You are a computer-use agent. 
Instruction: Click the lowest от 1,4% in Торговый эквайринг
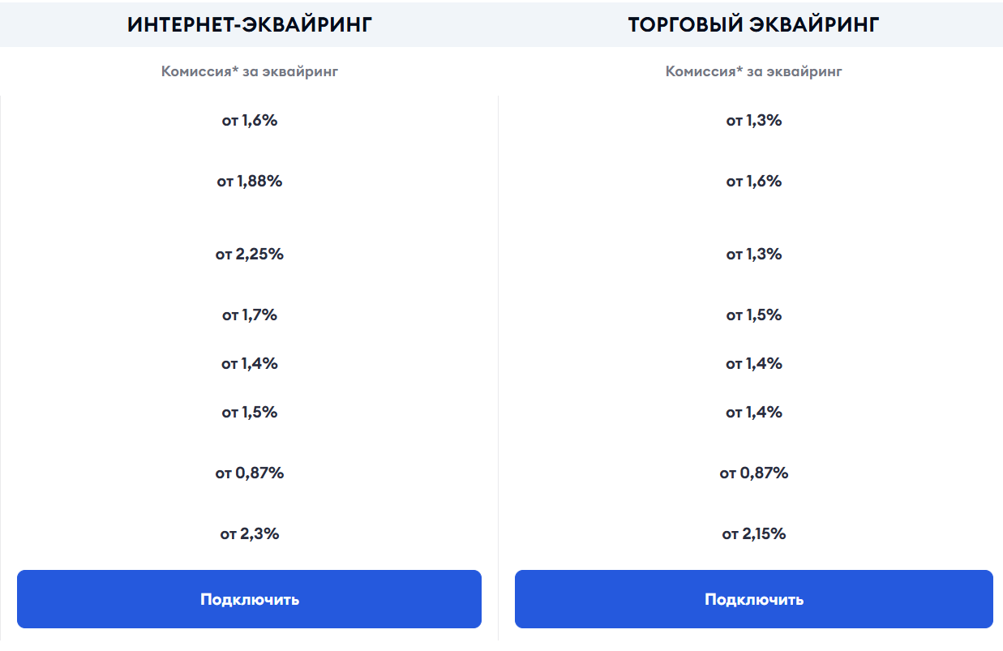tap(753, 413)
